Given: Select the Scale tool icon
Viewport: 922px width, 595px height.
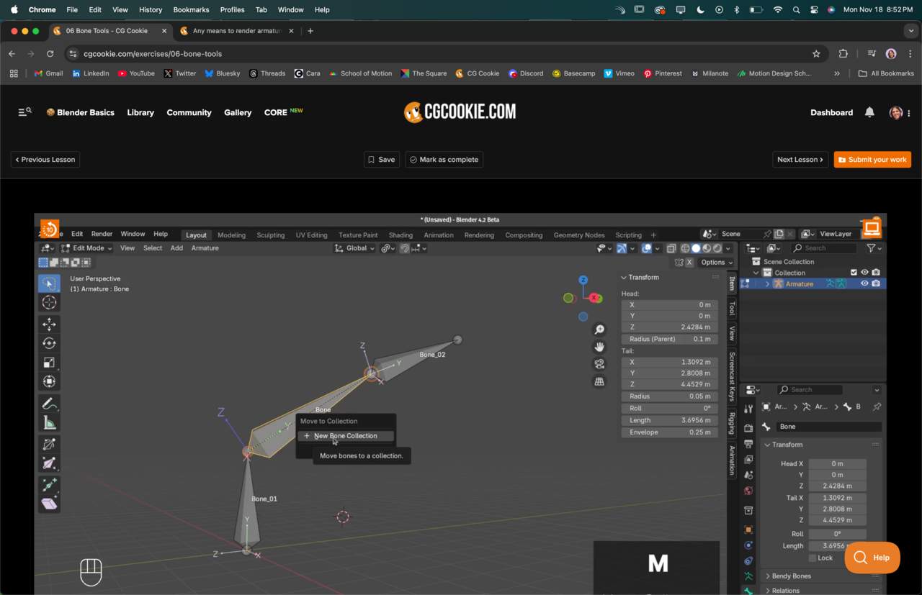Looking at the screenshot, I should pyautogui.click(x=49, y=363).
